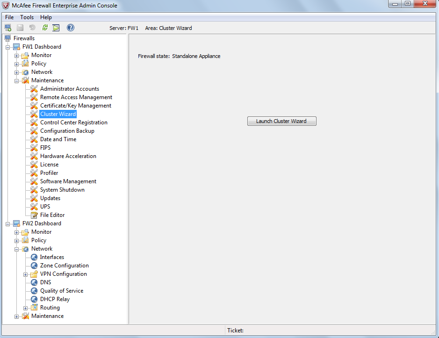Select Updates in the Maintenance tree
439x338 pixels.
50,198
